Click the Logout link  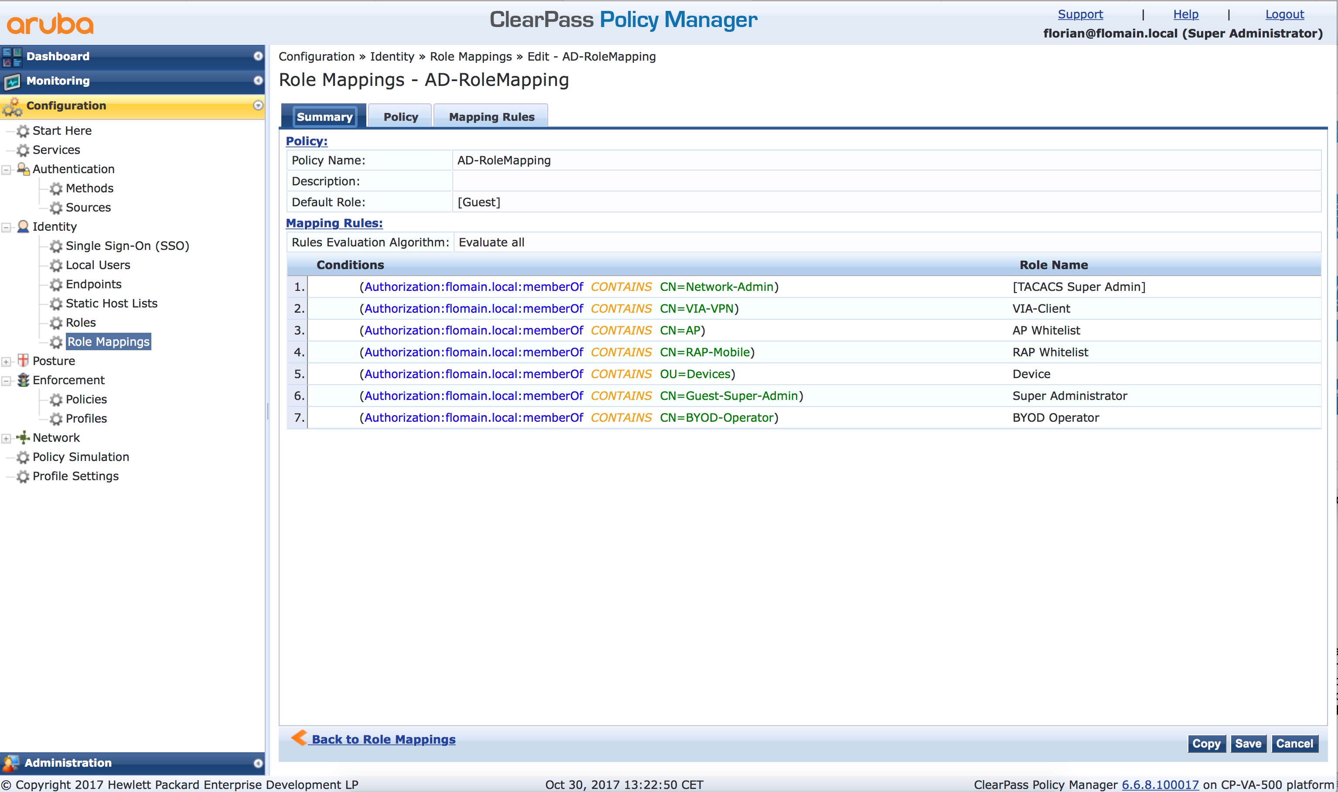click(1285, 14)
